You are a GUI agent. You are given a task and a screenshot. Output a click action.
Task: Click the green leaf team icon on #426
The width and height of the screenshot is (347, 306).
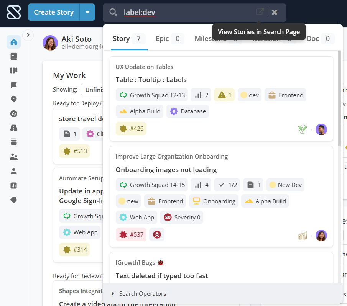[303, 129]
